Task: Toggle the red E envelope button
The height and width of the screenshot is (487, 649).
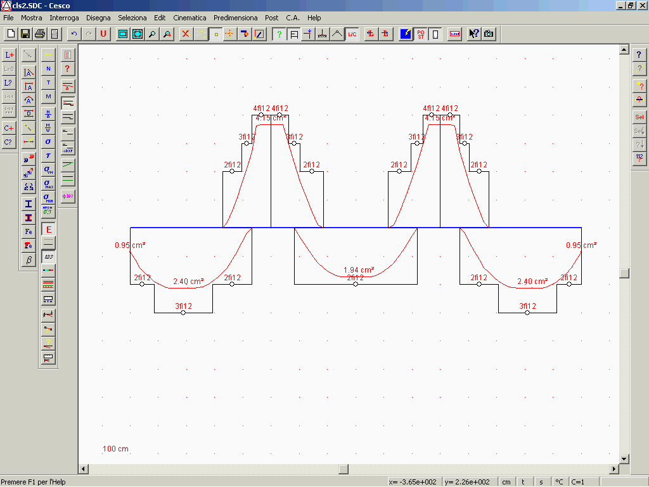Action: [48, 230]
